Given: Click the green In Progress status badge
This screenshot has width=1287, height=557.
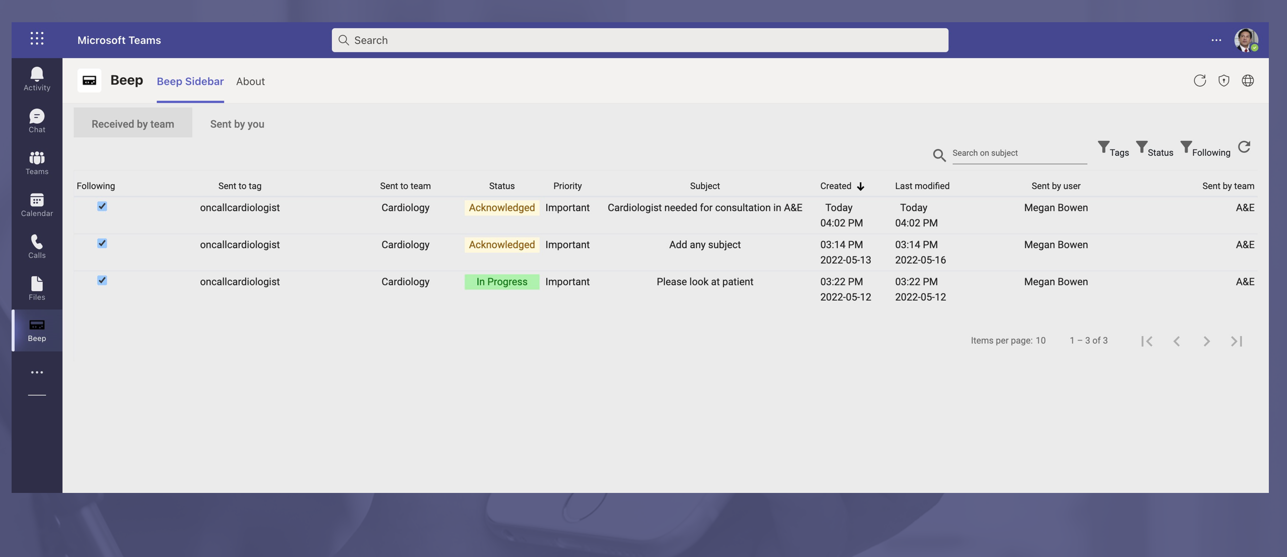Looking at the screenshot, I should [501, 282].
